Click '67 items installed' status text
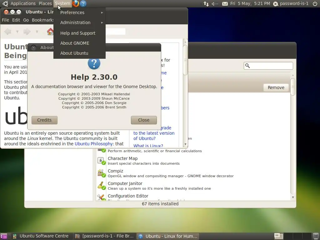 click(x=160, y=204)
